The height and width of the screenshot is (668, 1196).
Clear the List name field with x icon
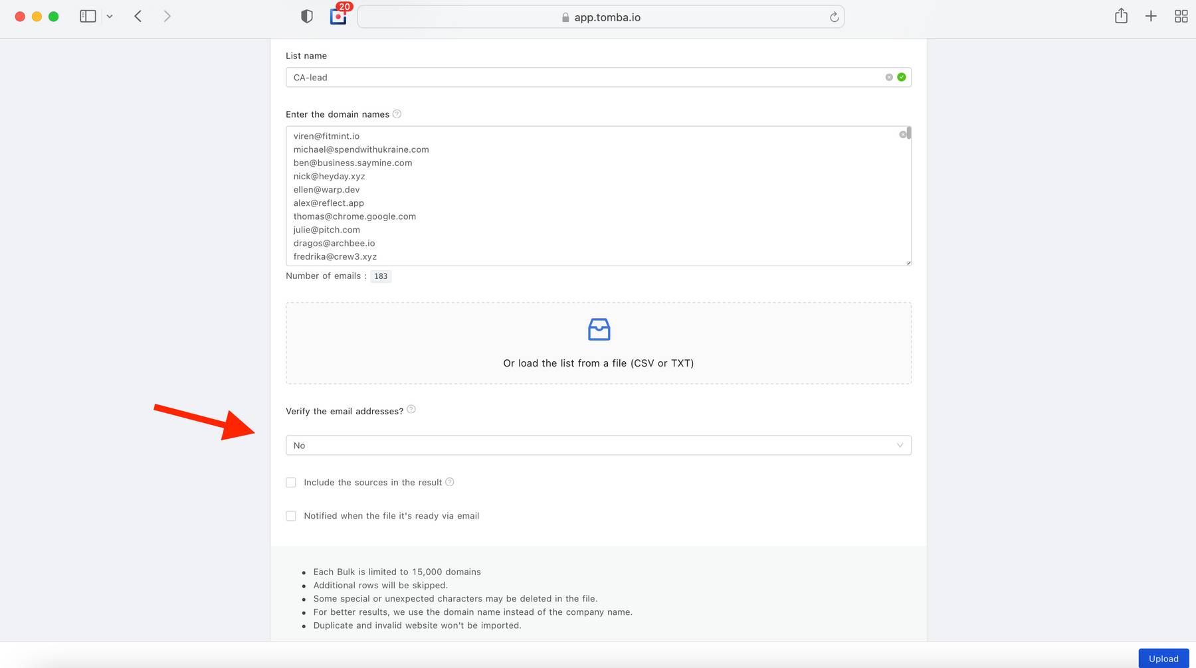point(889,77)
